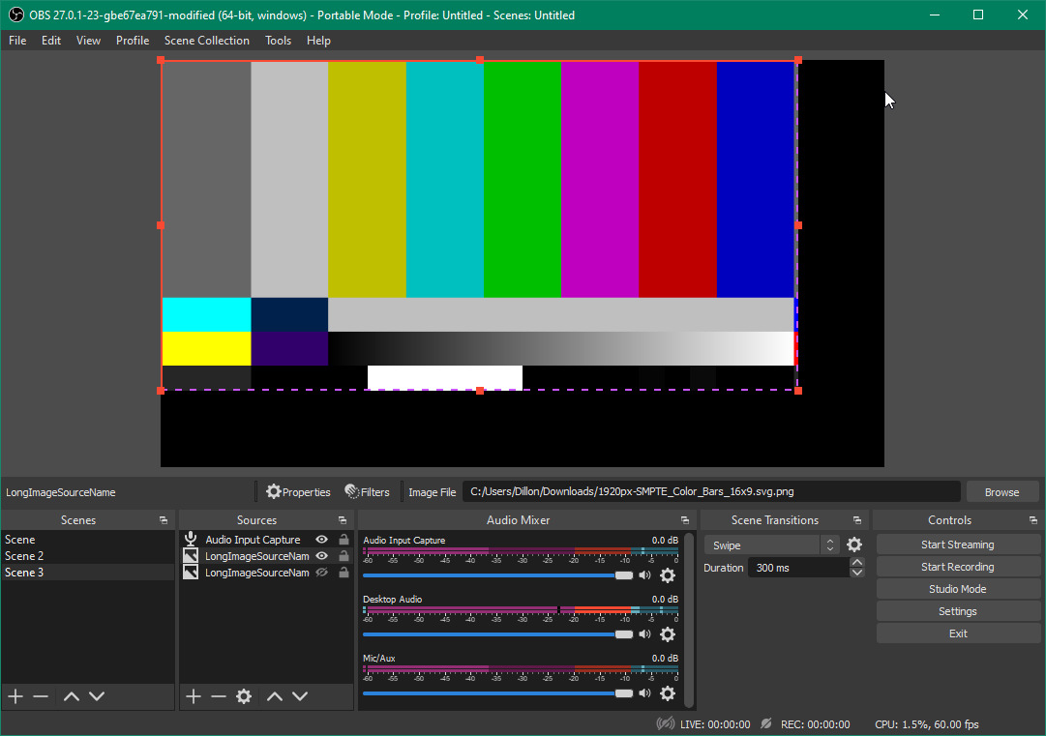Screen dimensions: 1046x736
Task: Open Scene Transitions properties gear
Action: tap(854, 545)
